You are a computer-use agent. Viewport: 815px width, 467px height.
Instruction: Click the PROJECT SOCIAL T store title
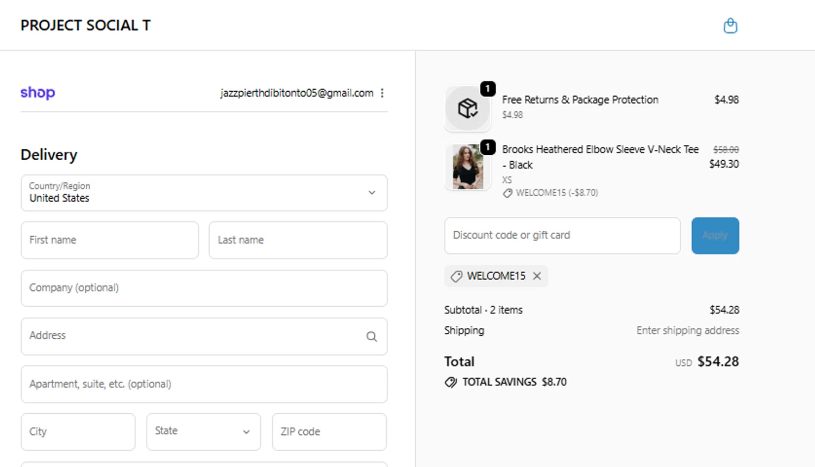pos(86,26)
